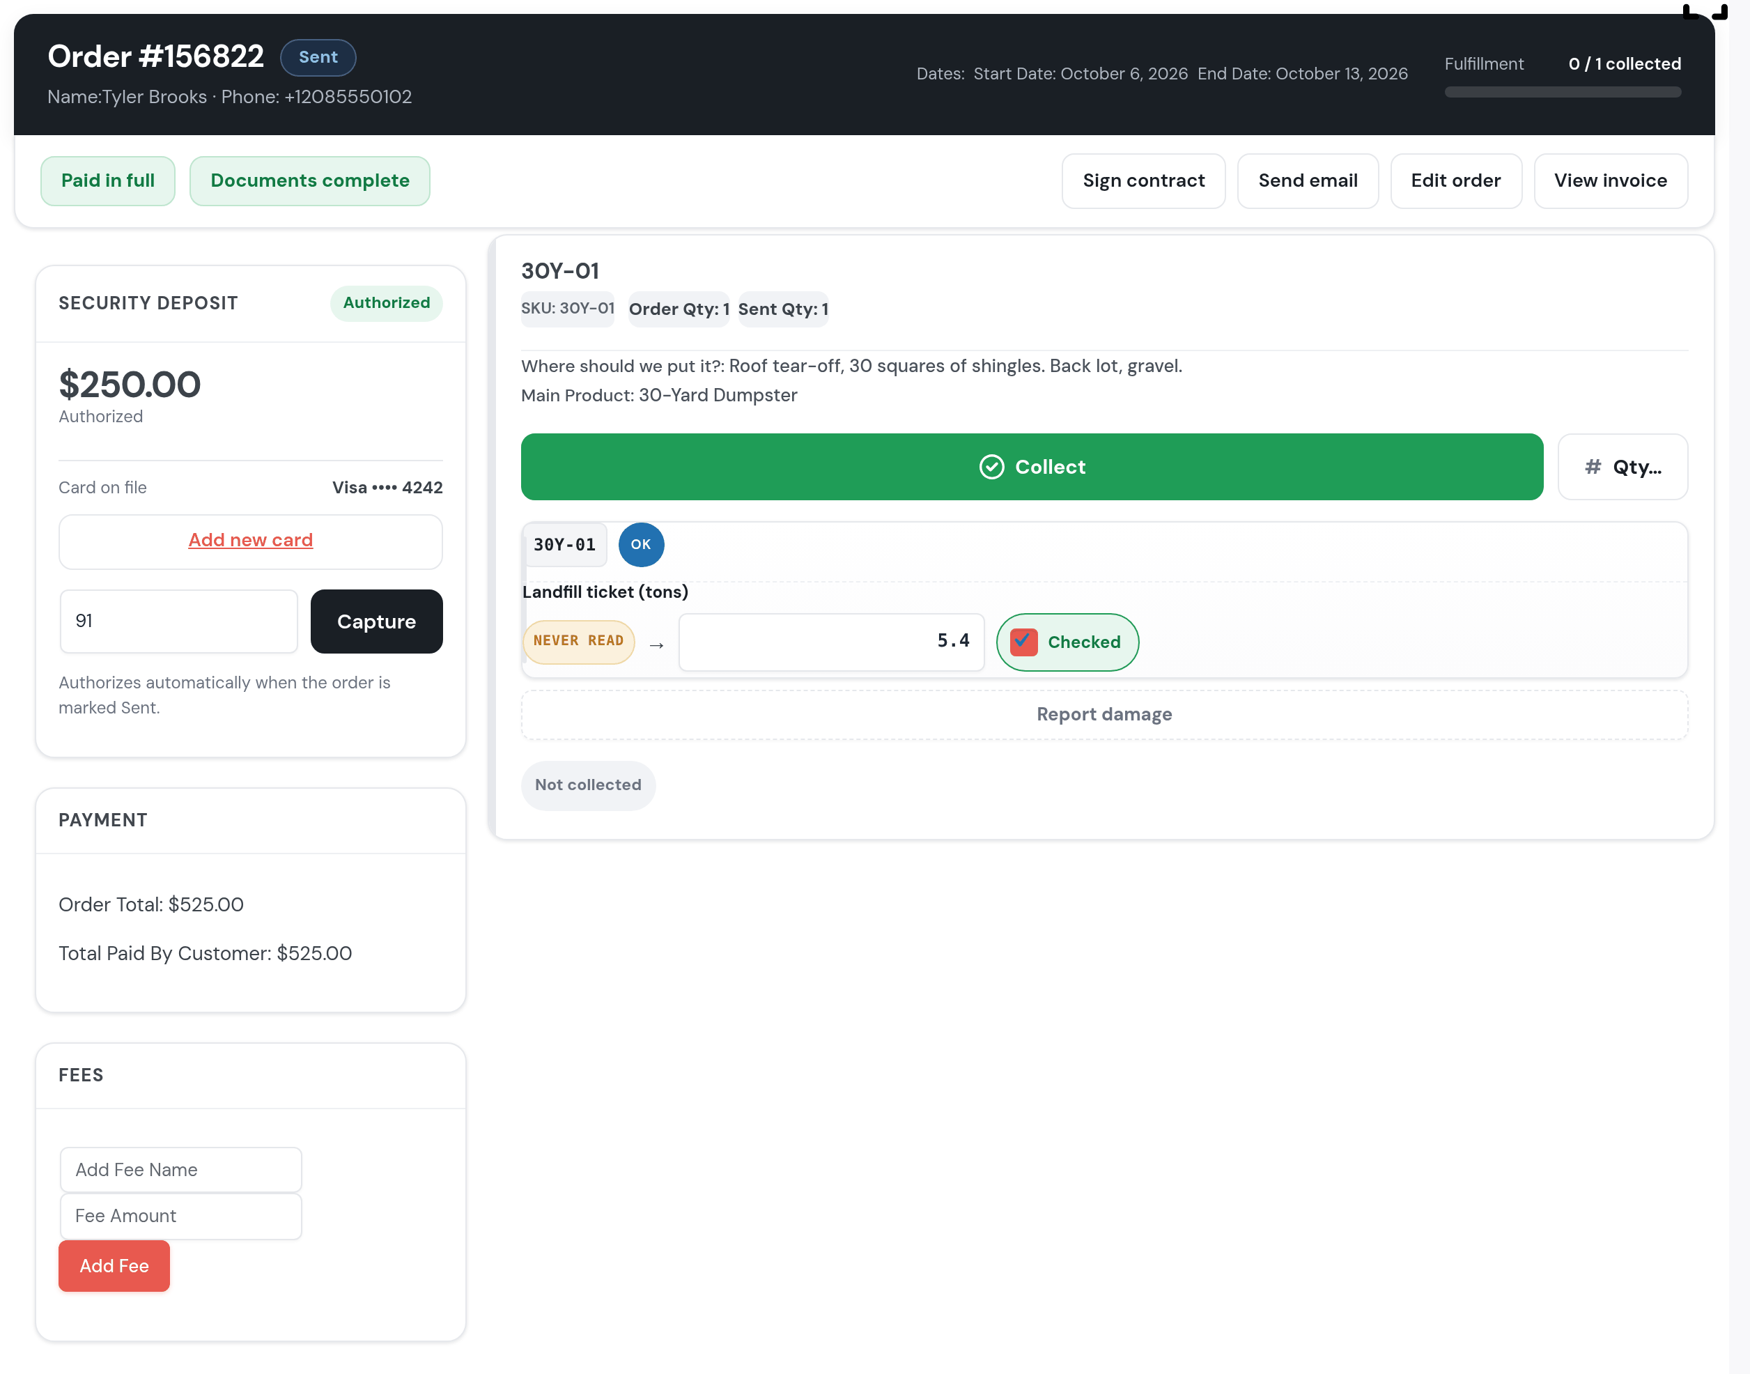This screenshot has width=1750, height=1374.
Task: Click the red Add Fee button
Action: [x=114, y=1265]
